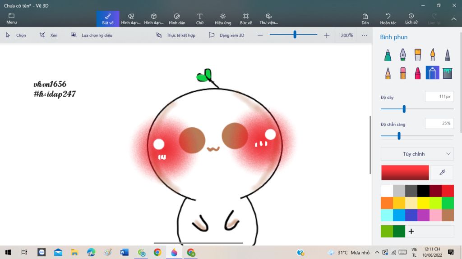
Task: Open Lịch sử history panel
Action: (411, 19)
